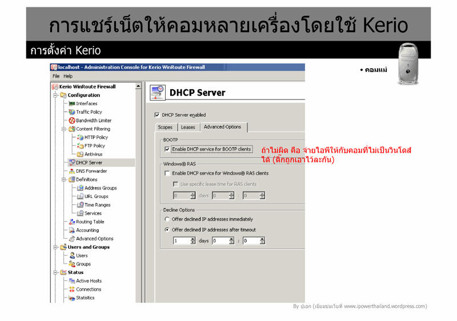Click the HTTP Policy icon
457x321 pixels.
click(x=80, y=137)
